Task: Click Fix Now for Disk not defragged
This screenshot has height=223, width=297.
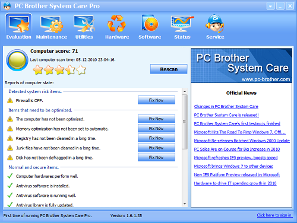Action: point(156,157)
